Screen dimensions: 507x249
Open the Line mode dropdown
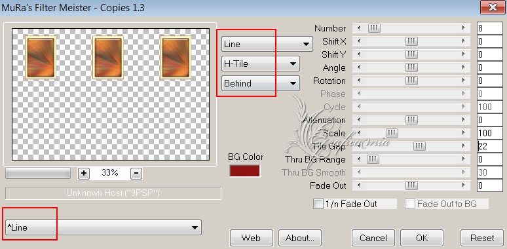click(267, 44)
